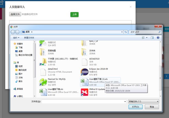Select the folder icon named 文件夹
This screenshot has height=118, width=169.
pyautogui.click(x=84, y=52)
